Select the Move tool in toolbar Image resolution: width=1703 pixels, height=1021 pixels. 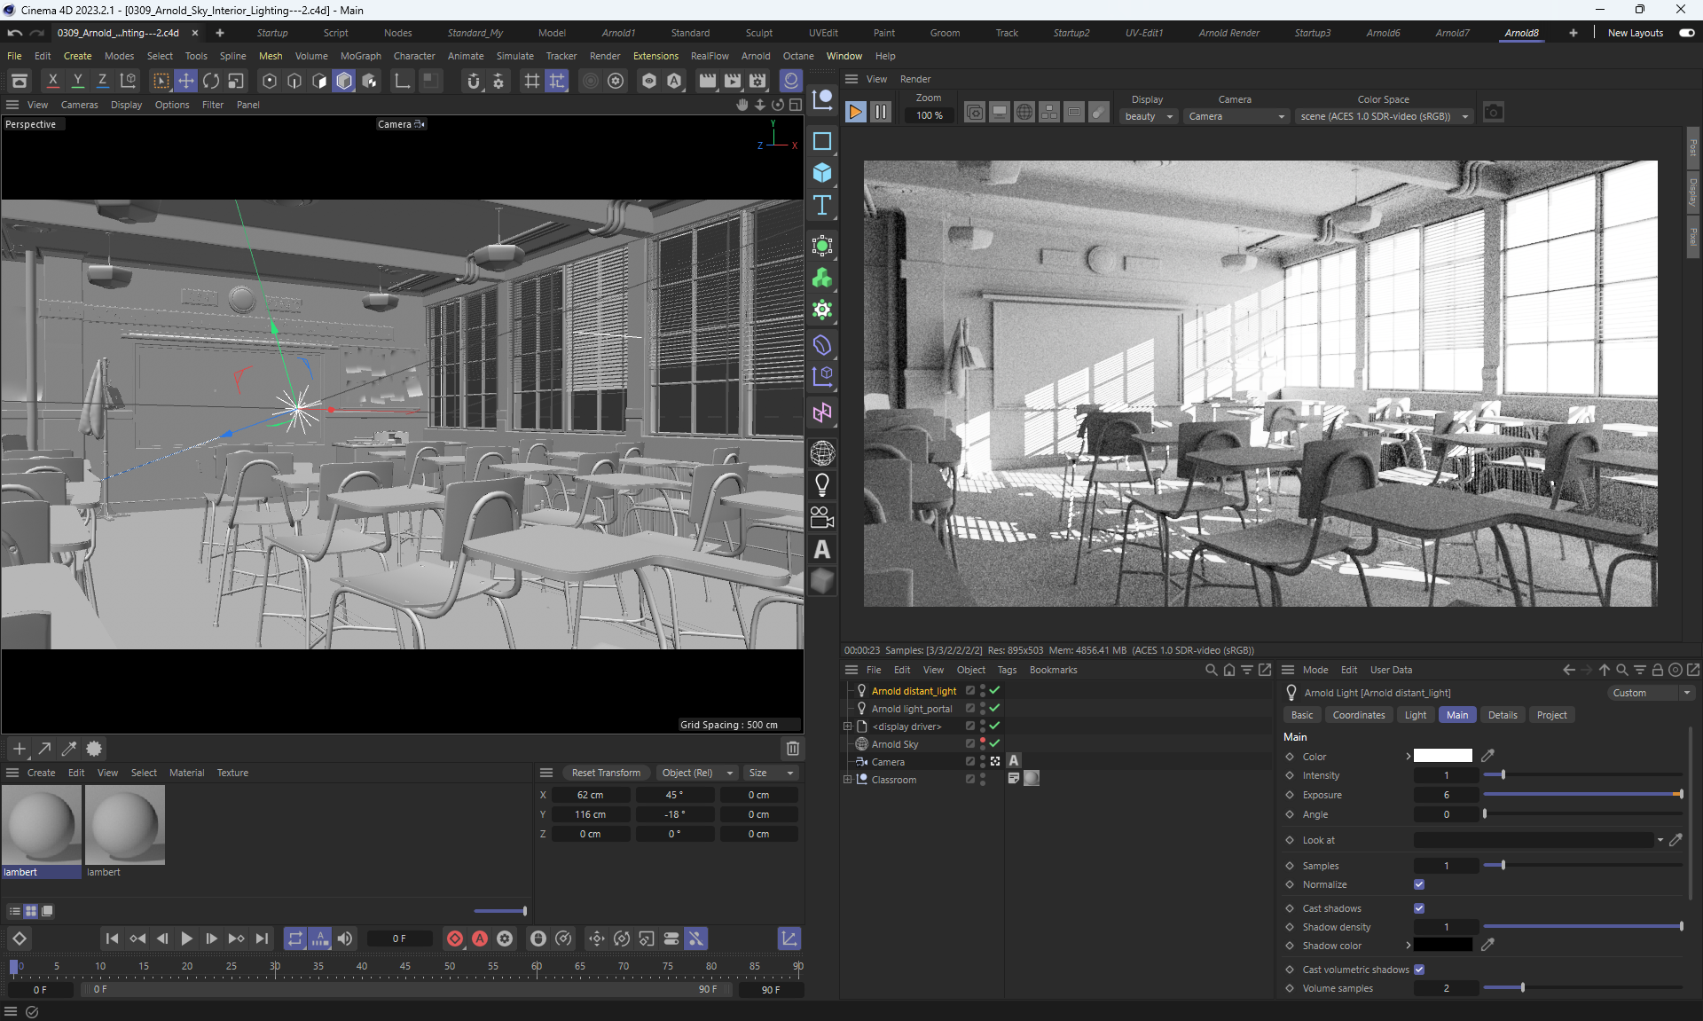186,81
